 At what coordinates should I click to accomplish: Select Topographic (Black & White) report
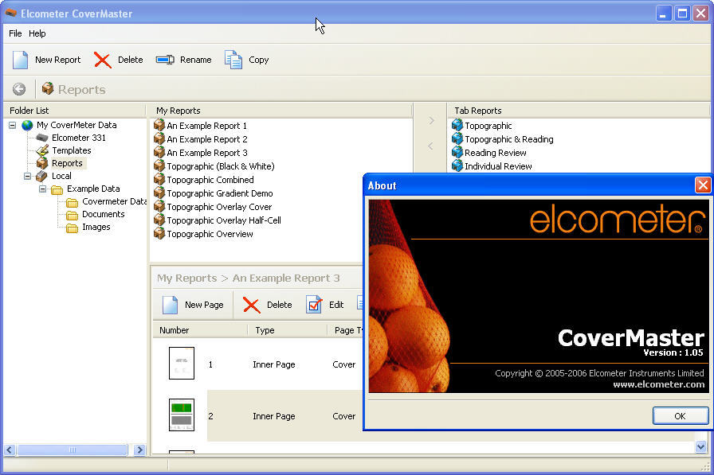tap(221, 166)
